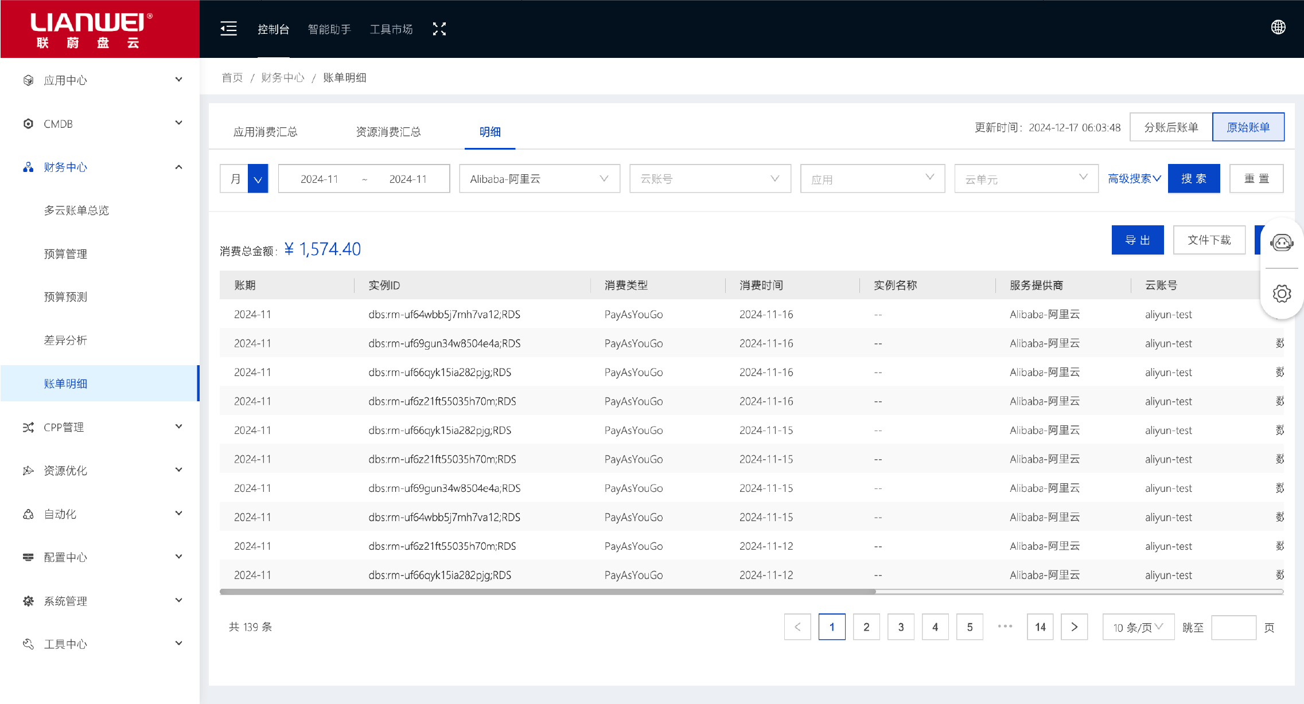Go to page 5
This screenshot has width=1304, height=704.
coord(970,627)
